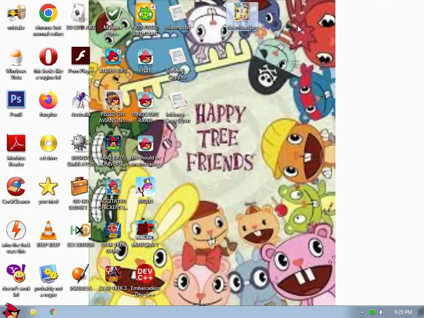
Task: Select the 'you tried' star icon
Action: pyautogui.click(x=48, y=187)
